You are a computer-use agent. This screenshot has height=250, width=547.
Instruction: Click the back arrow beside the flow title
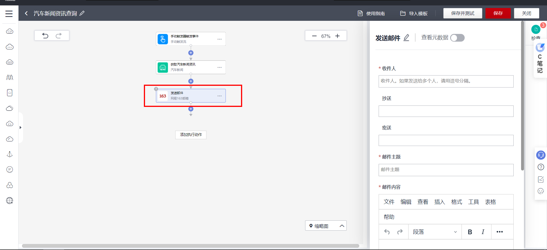[x=26, y=13]
